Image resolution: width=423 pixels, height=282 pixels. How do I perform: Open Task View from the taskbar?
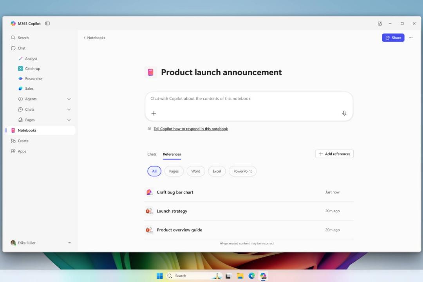[x=228, y=276]
